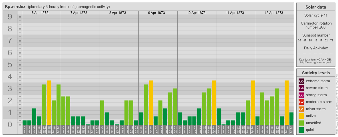Select the G2 moderate storm badge

coord(301,102)
